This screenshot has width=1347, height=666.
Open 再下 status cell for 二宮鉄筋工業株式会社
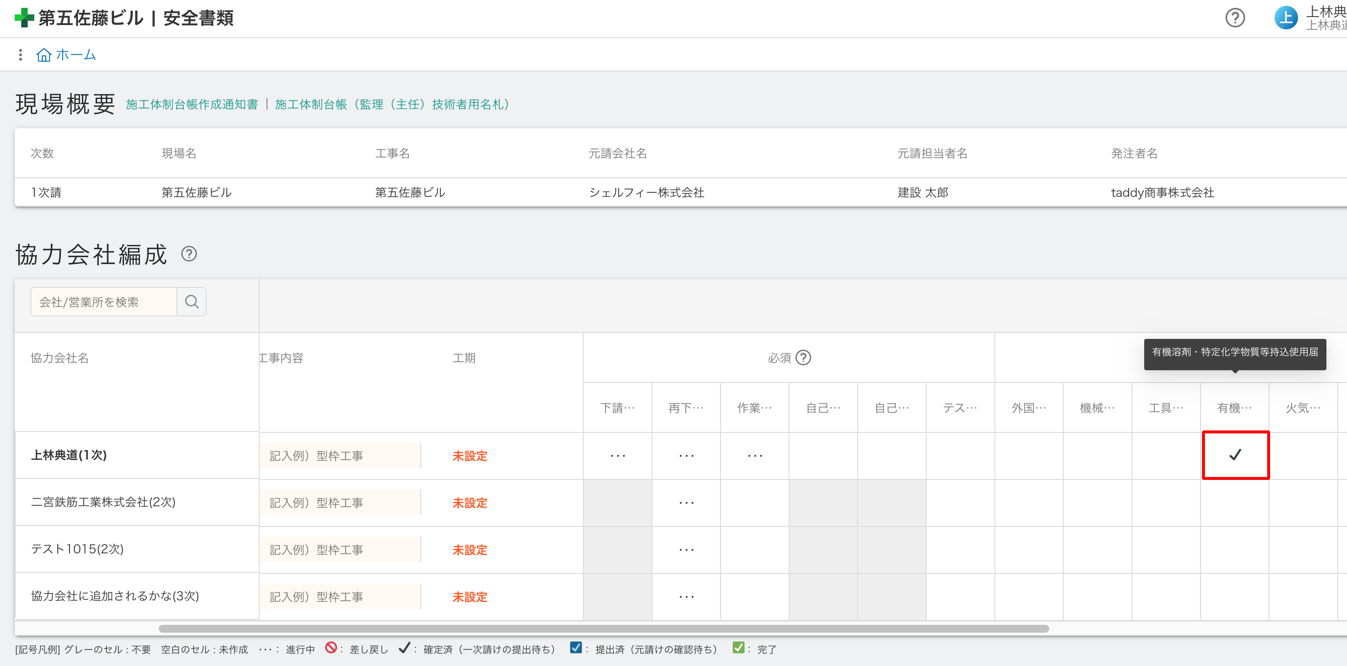[686, 503]
